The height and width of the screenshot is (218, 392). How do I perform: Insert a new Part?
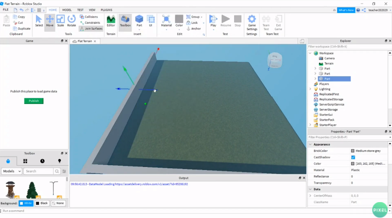point(139,21)
